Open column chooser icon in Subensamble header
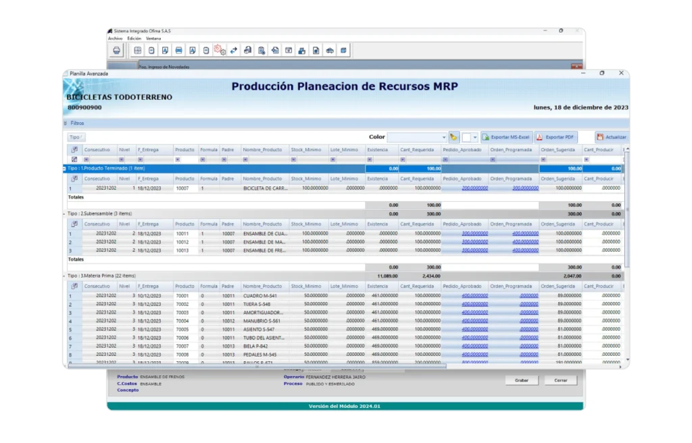Screen dimensions: 692x443 [74, 224]
